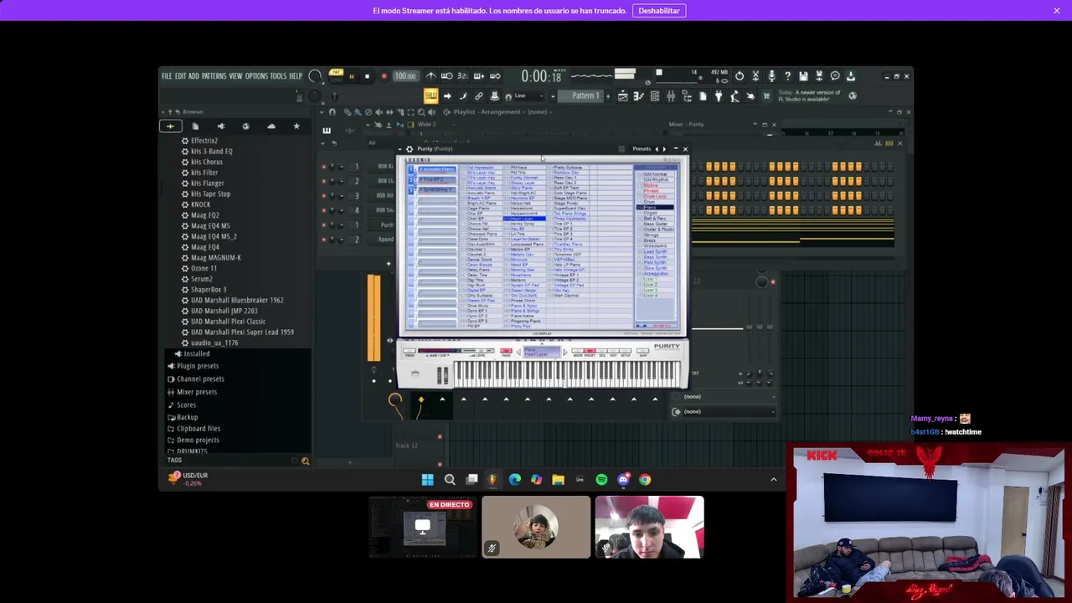
Task: Select UAD Marshall Plexi Classic plugin
Action: pyautogui.click(x=228, y=322)
